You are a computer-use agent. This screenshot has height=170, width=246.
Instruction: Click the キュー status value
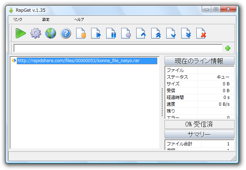[223, 77]
